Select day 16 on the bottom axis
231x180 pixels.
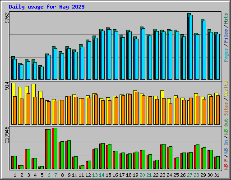(x=115, y=175)
